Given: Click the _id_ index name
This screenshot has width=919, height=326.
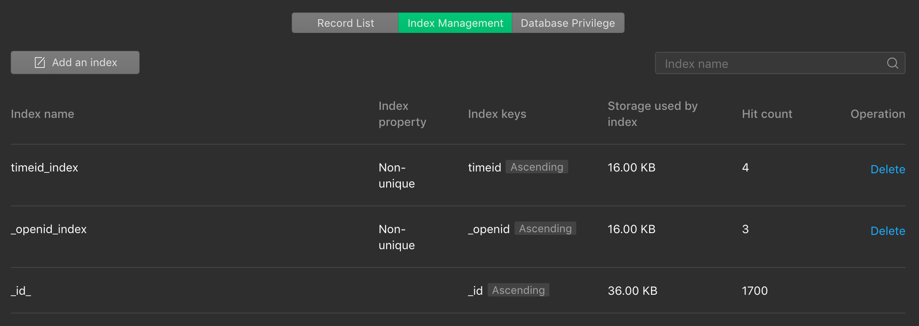Looking at the screenshot, I should (21, 291).
